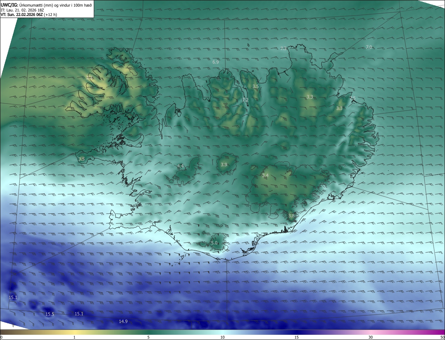
Task: Click the colour scale tick labelled 1
Action: click(74, 337)
